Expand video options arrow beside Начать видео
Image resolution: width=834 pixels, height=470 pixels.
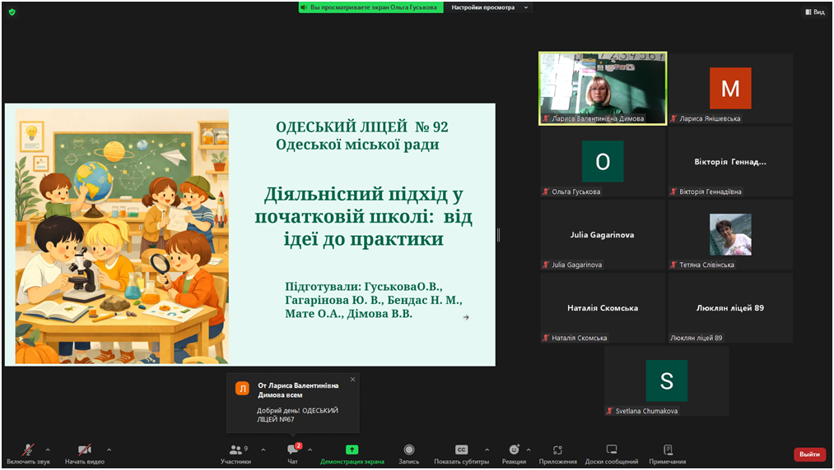(x=109, y=449)
